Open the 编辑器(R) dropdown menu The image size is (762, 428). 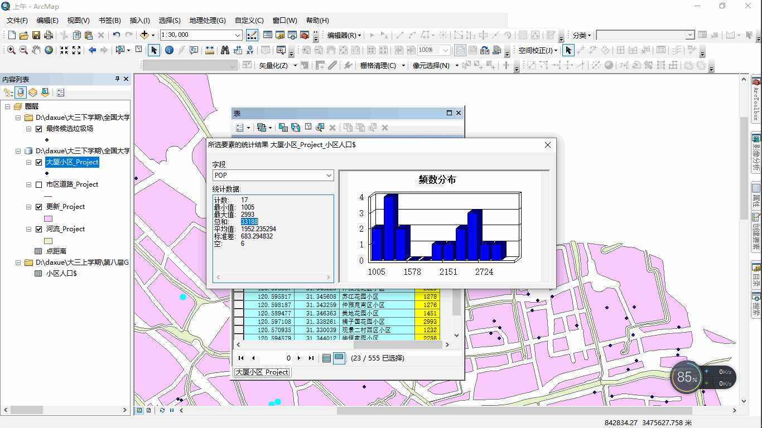point(344,35)
